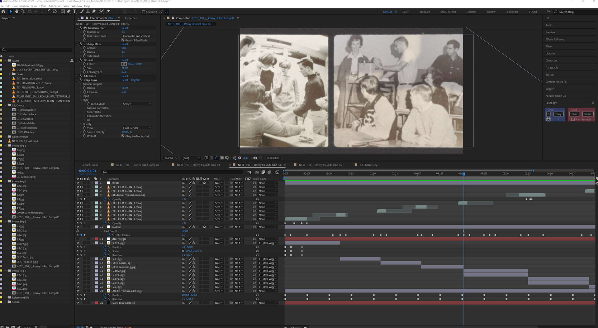Screen dimensions: 598x328
Task: Select the Hand tool in toolbar
Action: [17, 12]
